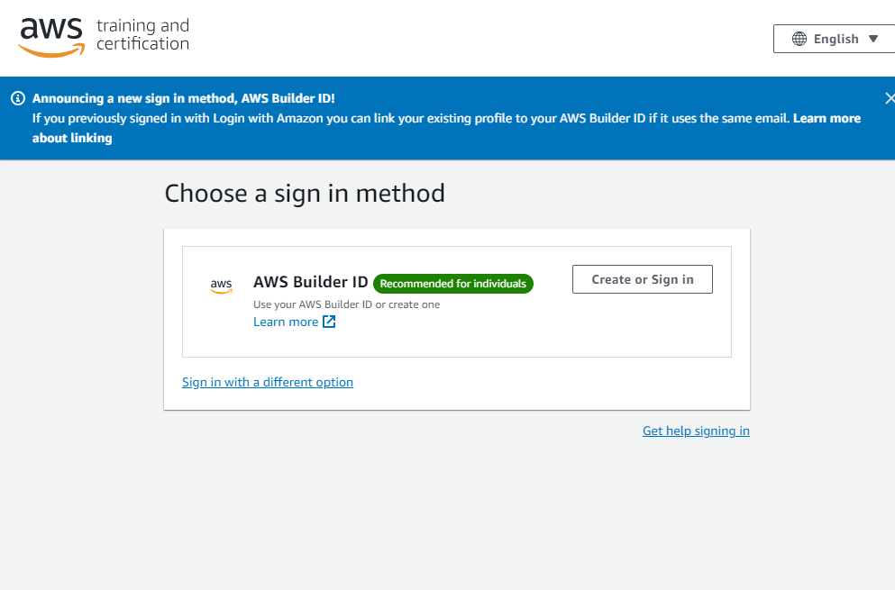Click the green 'Recommended for individuals' badge
The image size is (895, 590).
(x=452, y=284)
